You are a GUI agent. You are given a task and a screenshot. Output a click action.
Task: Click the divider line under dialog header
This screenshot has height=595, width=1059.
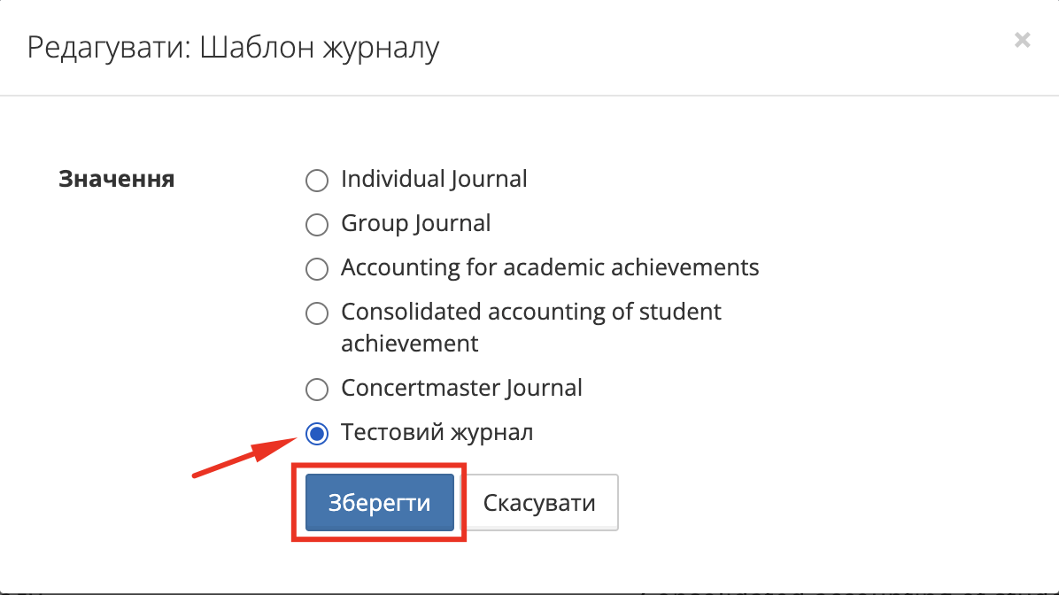529,95
